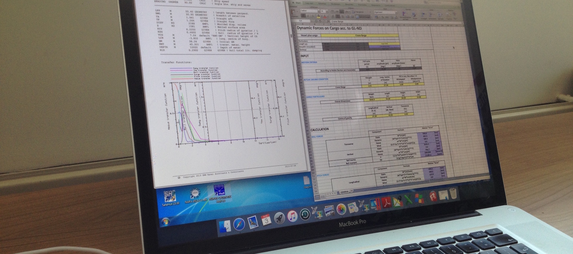
Task: Click the green Excel icon in the Dock
Action: (x=408, y=200)
